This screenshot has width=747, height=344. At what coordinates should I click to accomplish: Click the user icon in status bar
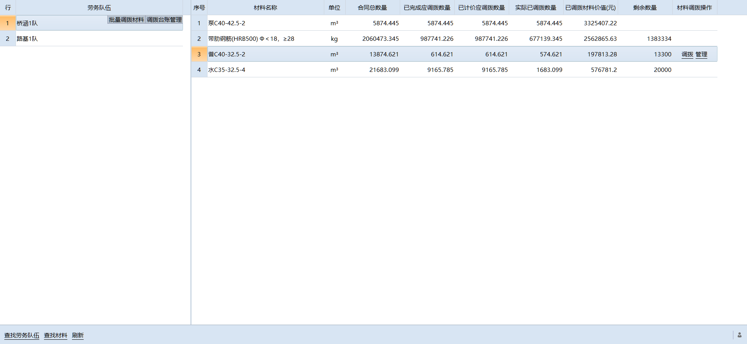(739, 335)
